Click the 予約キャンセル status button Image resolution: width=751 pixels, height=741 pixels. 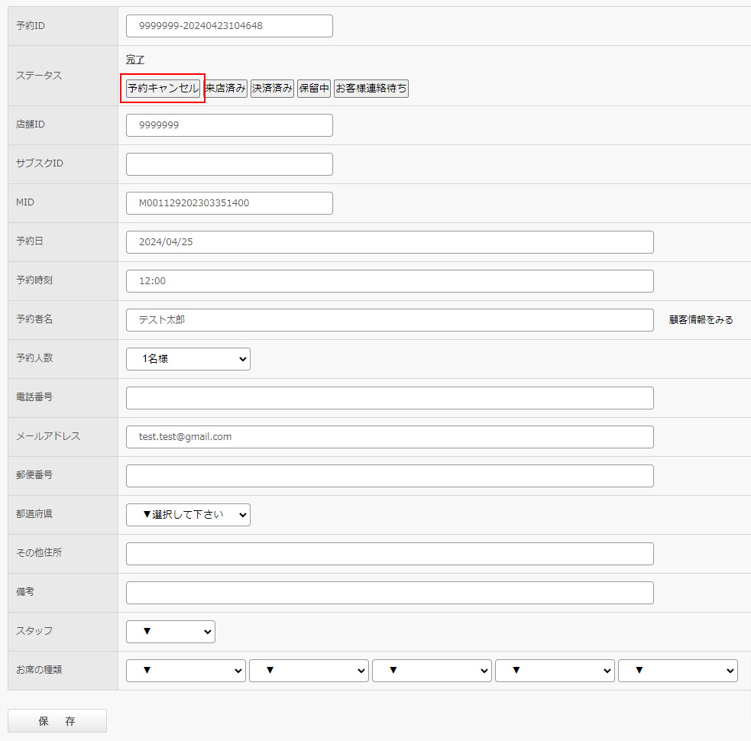(163, 89)
